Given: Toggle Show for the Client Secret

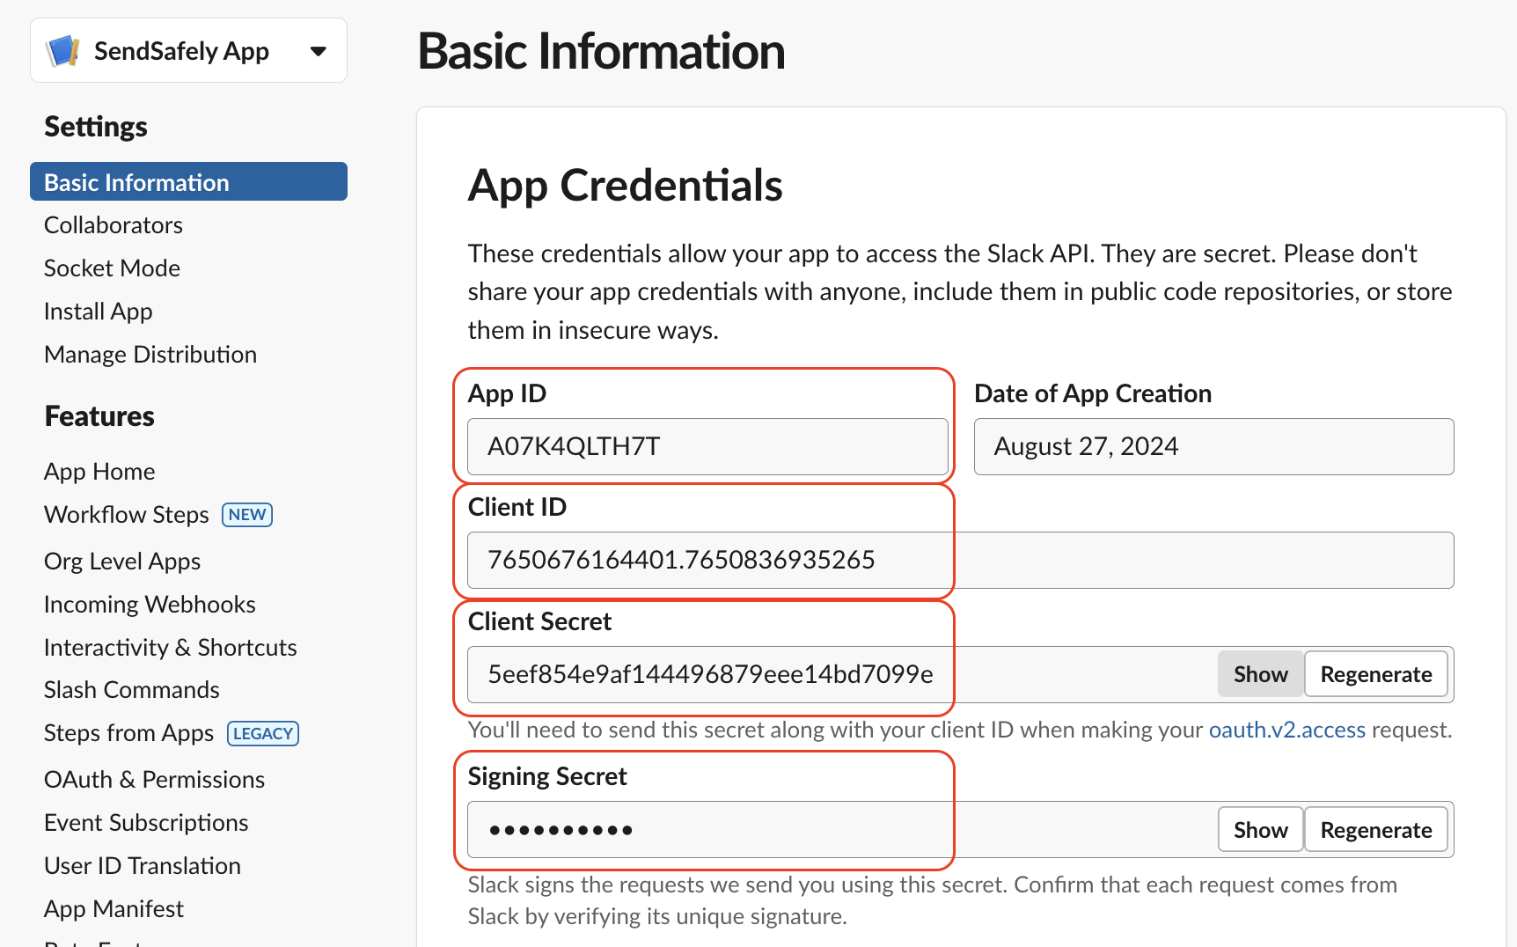Looking at the screenshot, I should 1260,674.
